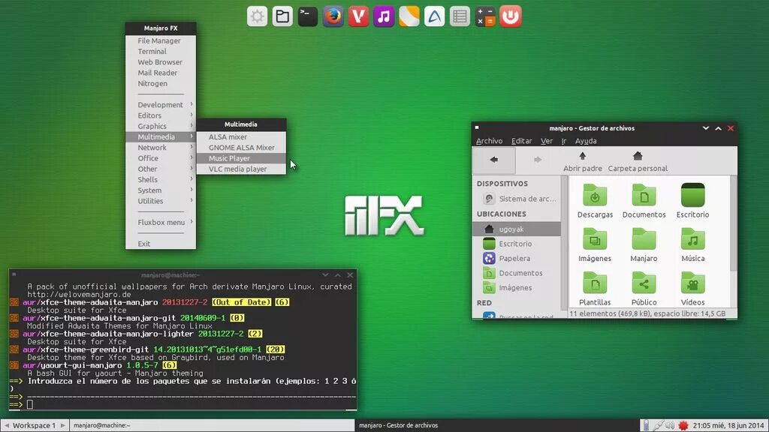This screenshot has width=769, height=432.
Task: Open the Ir menu
Action: tap(564, 141)
